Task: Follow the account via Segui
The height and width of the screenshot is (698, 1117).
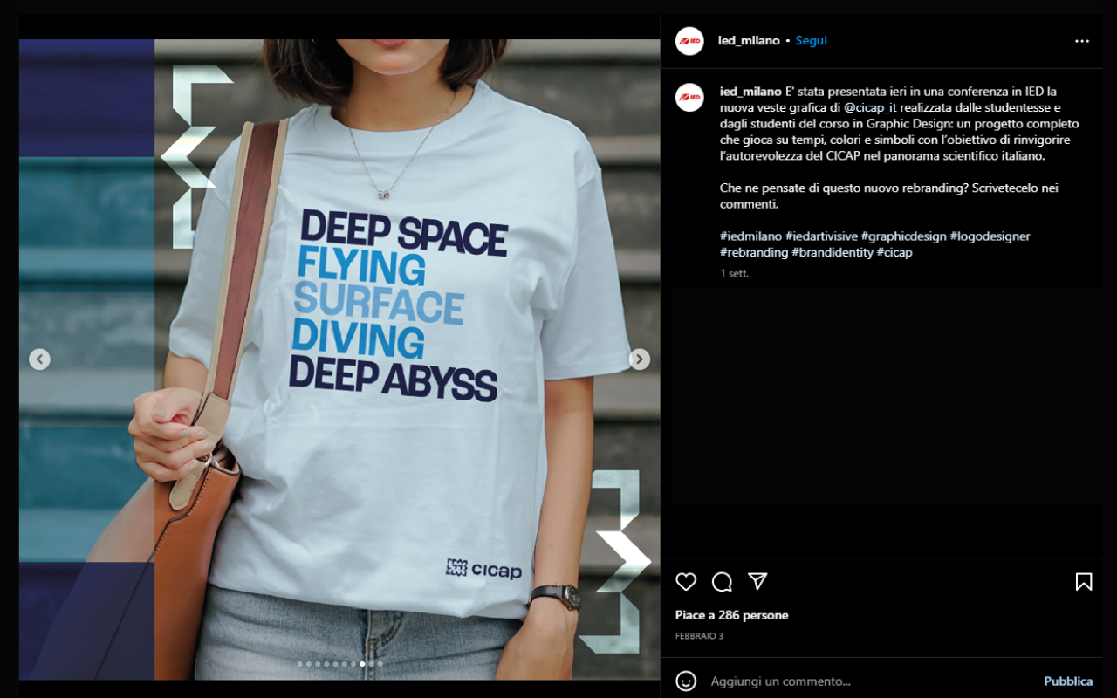Action: [812, 41]
